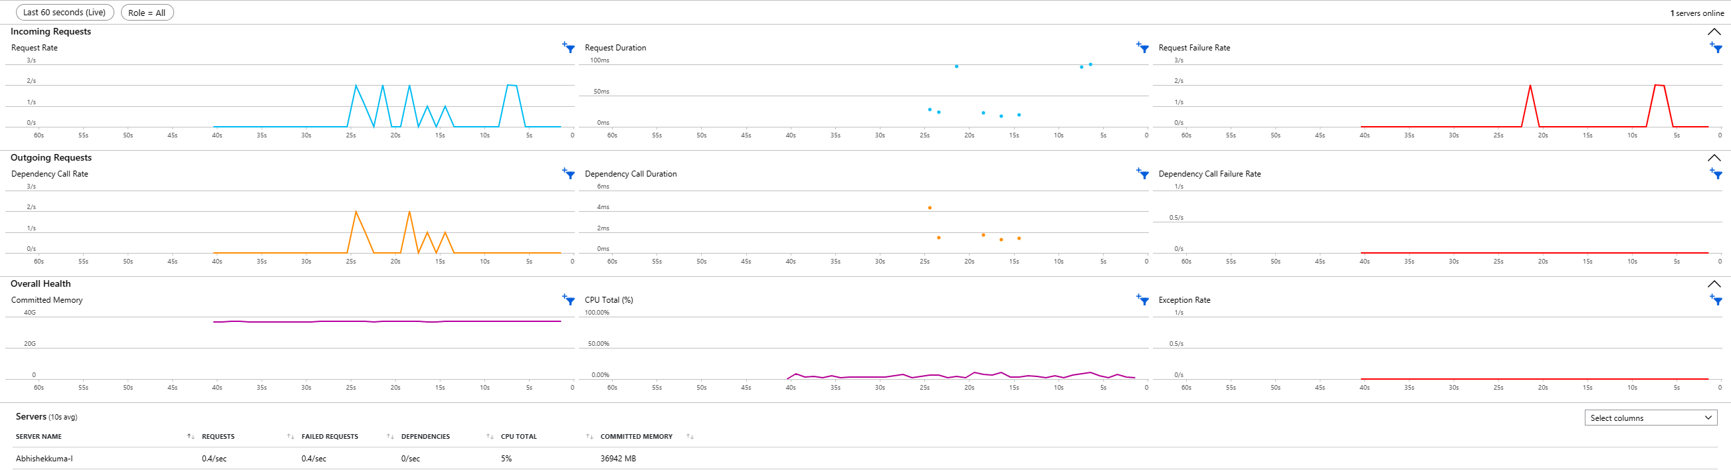The image size is (1731, 470).
Task: Open the filter for Request Rate chart
Action: point(569,48)
